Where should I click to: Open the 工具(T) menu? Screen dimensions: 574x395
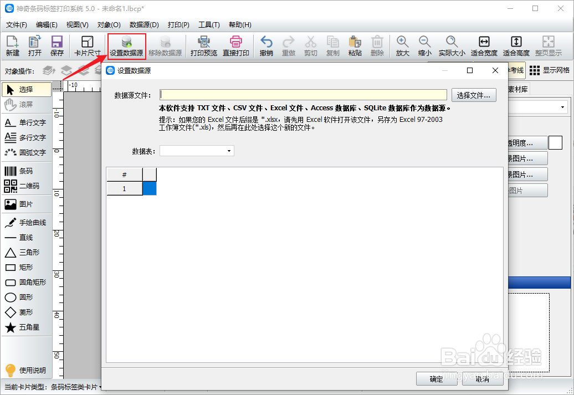(x=209, y=25)
